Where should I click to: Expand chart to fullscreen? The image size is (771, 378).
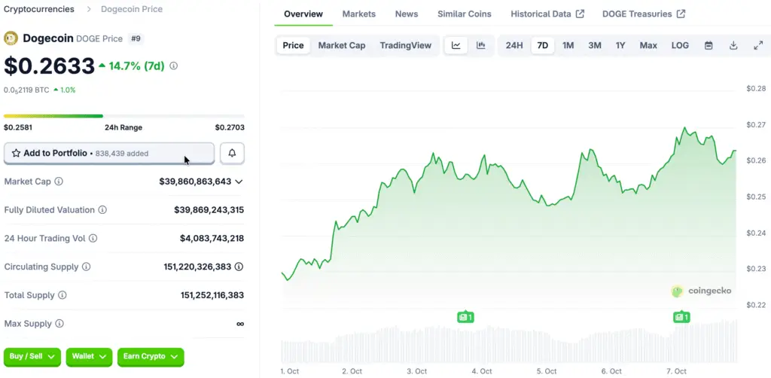(x=758, y=45)
